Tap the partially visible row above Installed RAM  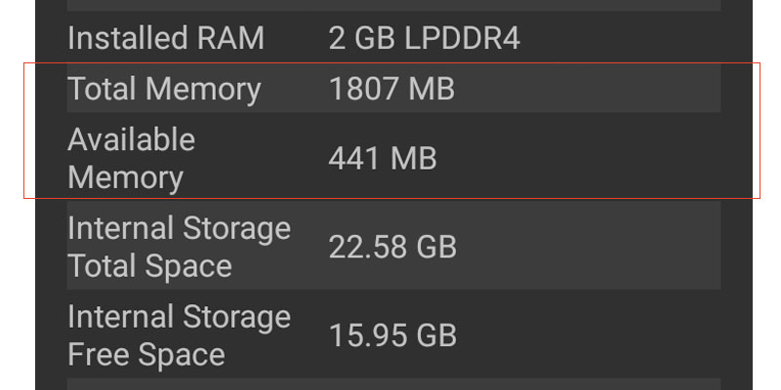pos(393,5)
